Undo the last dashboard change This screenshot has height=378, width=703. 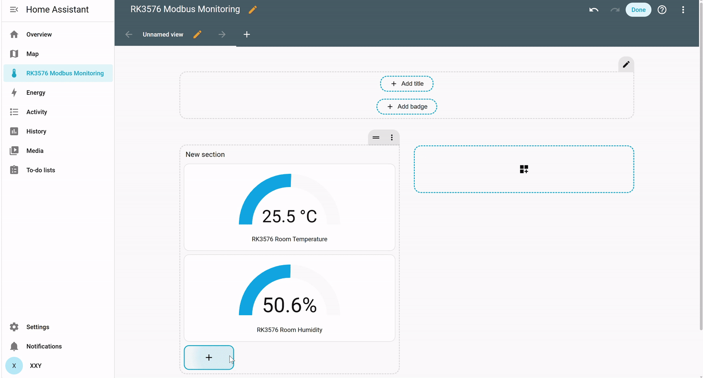(x=594, y=10)
